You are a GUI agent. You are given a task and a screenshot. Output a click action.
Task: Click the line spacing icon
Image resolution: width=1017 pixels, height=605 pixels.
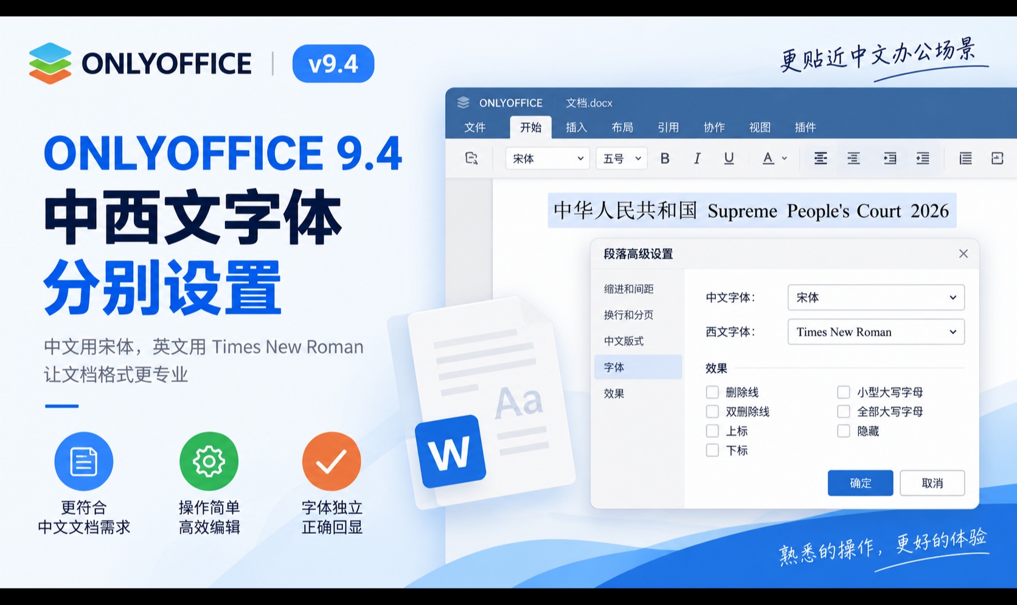pos(965,159)
